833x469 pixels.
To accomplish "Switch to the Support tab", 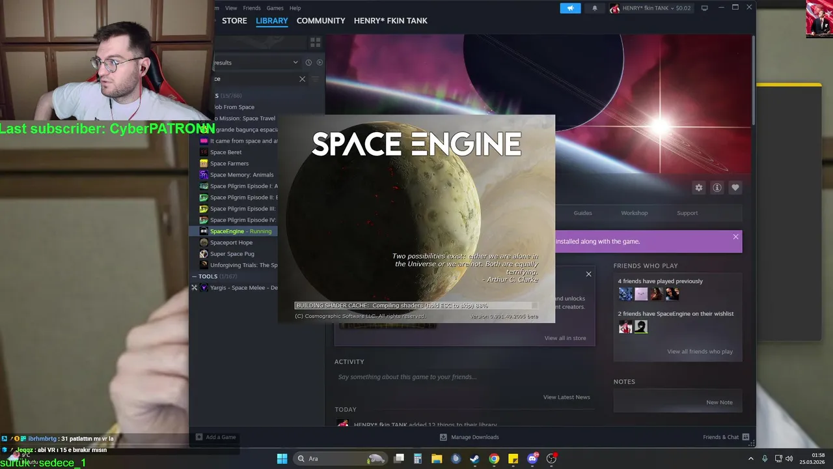I will (x=687, y=213).
